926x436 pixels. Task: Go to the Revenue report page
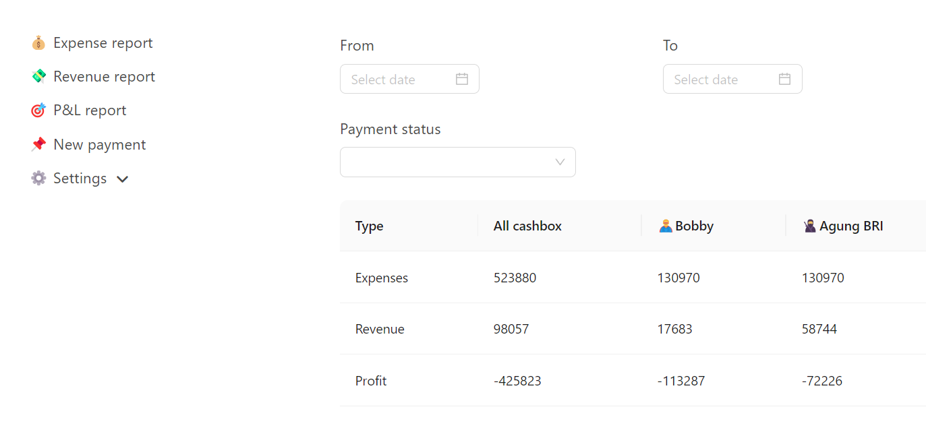tap(104, 77)
